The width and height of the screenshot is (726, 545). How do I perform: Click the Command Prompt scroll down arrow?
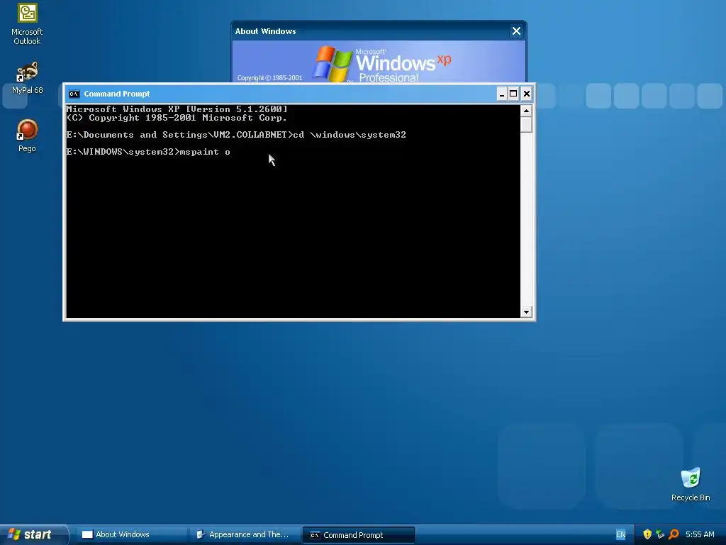526,312
